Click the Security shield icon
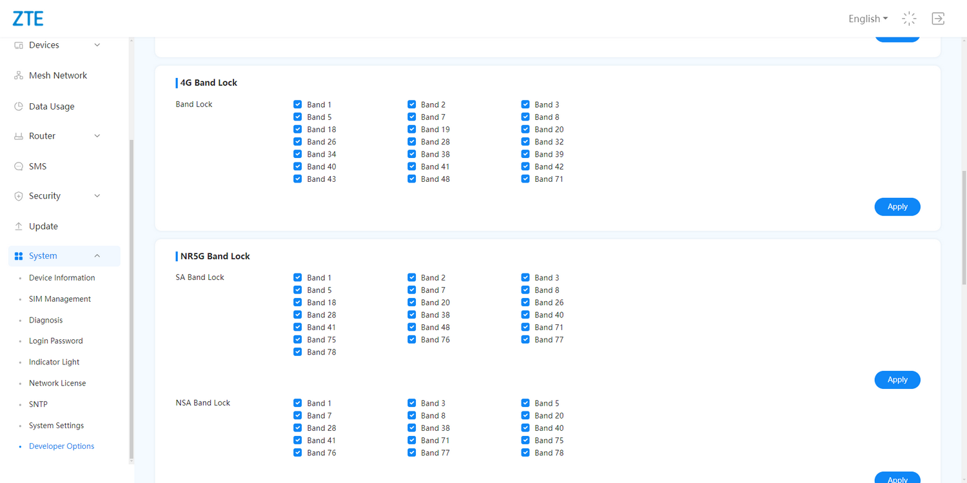 pyautogui.click(x=19, y=196)
